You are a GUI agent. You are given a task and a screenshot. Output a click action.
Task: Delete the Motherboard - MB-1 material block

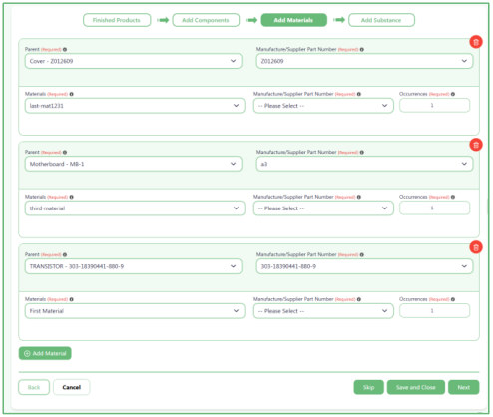tap(476, 145)
